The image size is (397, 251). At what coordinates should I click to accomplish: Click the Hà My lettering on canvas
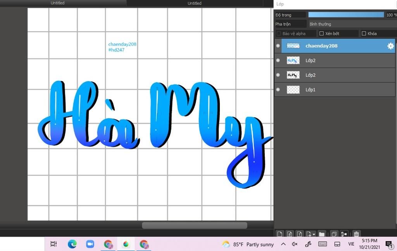tap(155, 134)
